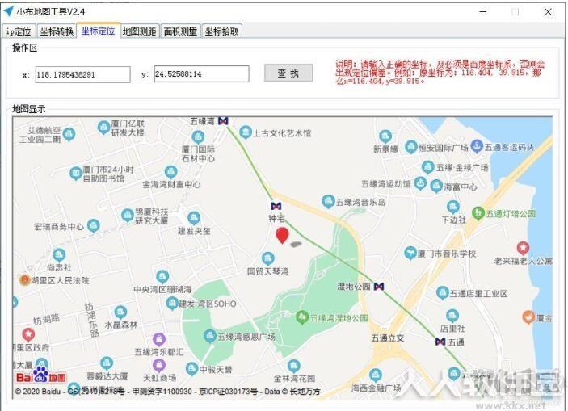This screenshot has width=568, height=411.
Task: Click the red location pin marker
Action: click(282, 235)
